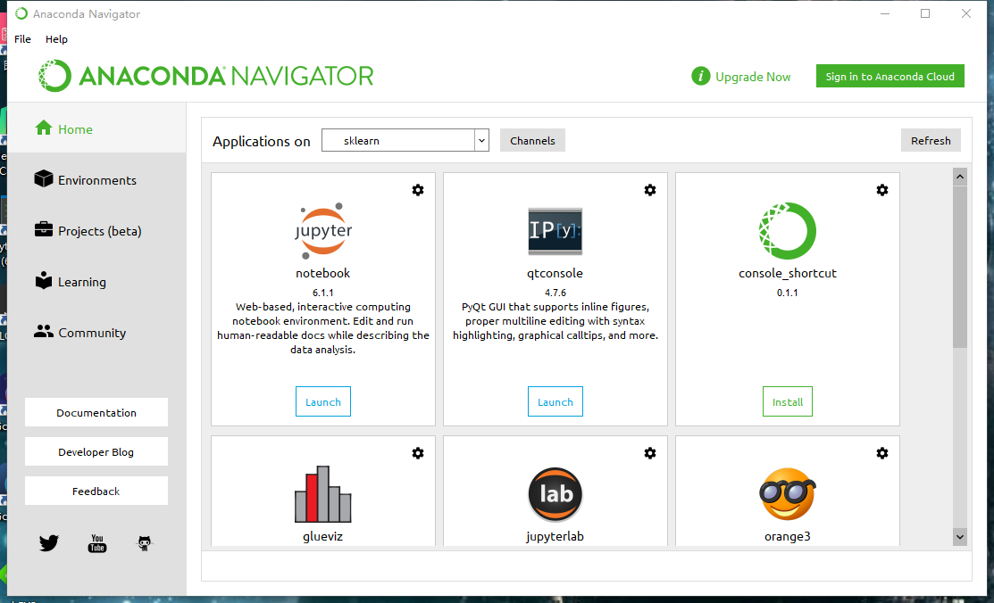Open the Feedback link
994x603 pixels.
(96, 491)
